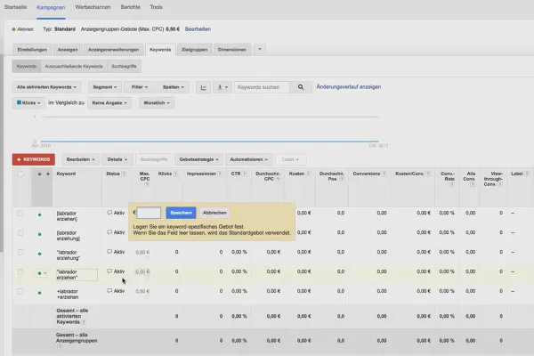Select all keywords with header checkbox

click(20, 174)
